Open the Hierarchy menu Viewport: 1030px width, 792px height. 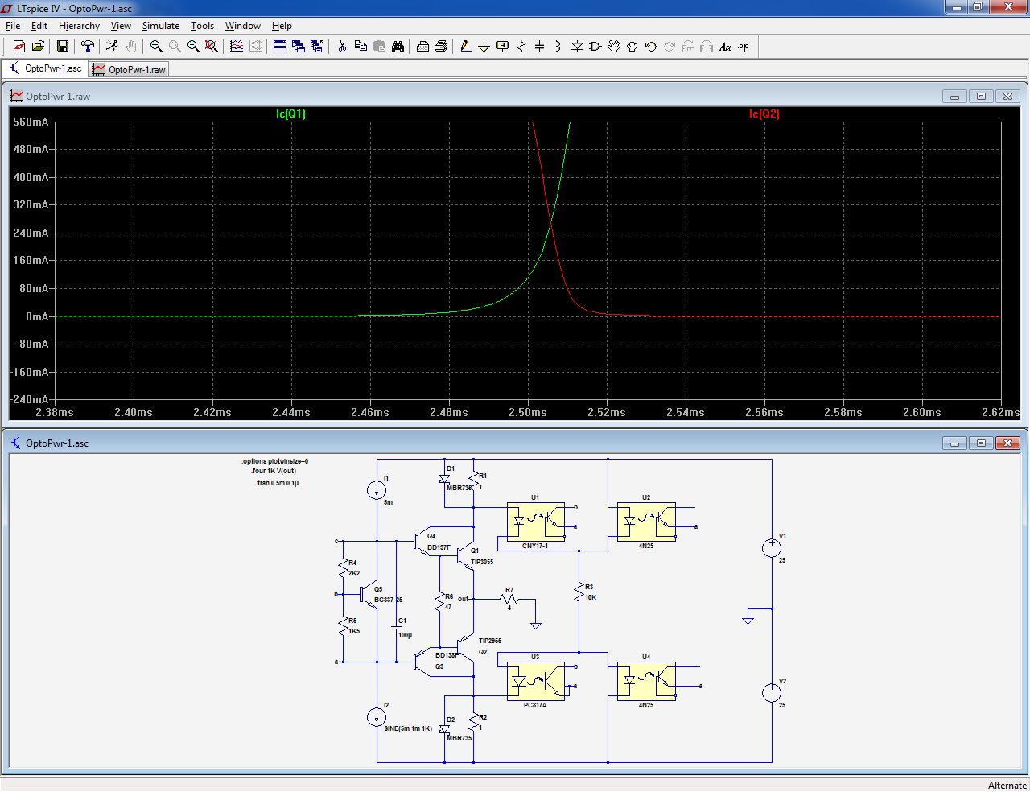click(x=79, y=26)
